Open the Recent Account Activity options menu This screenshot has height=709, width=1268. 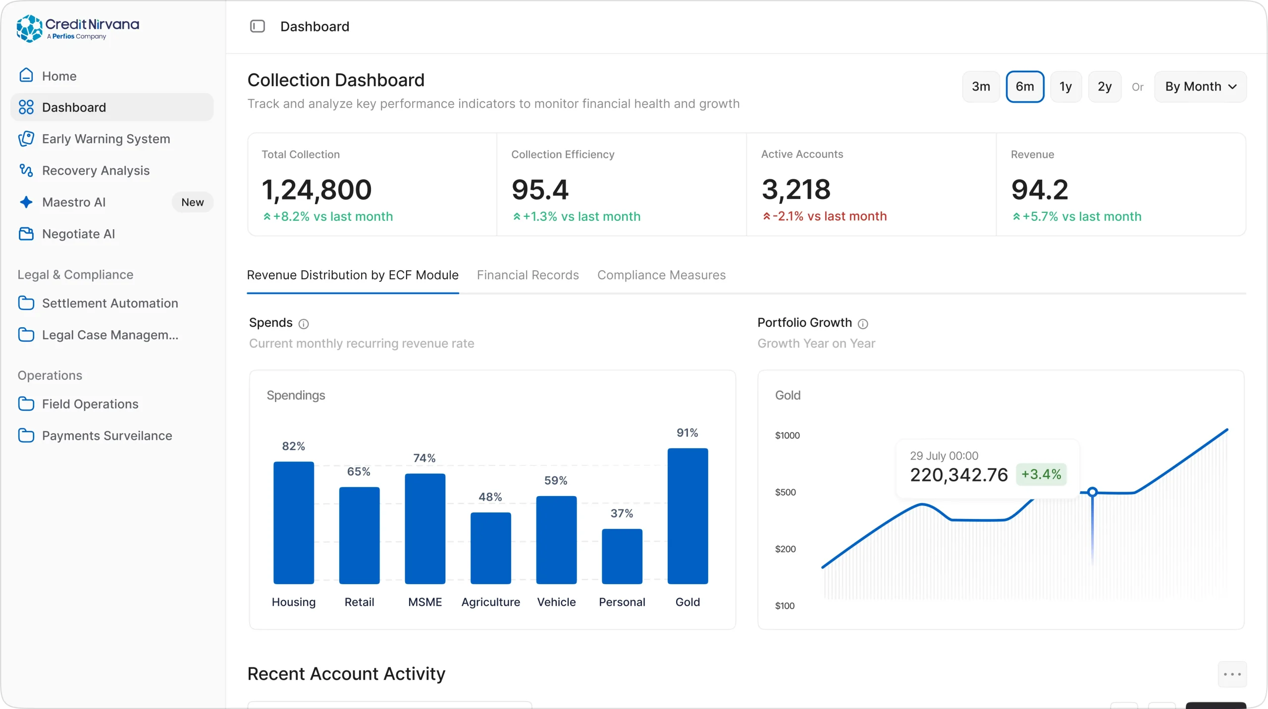[1232, 674]
